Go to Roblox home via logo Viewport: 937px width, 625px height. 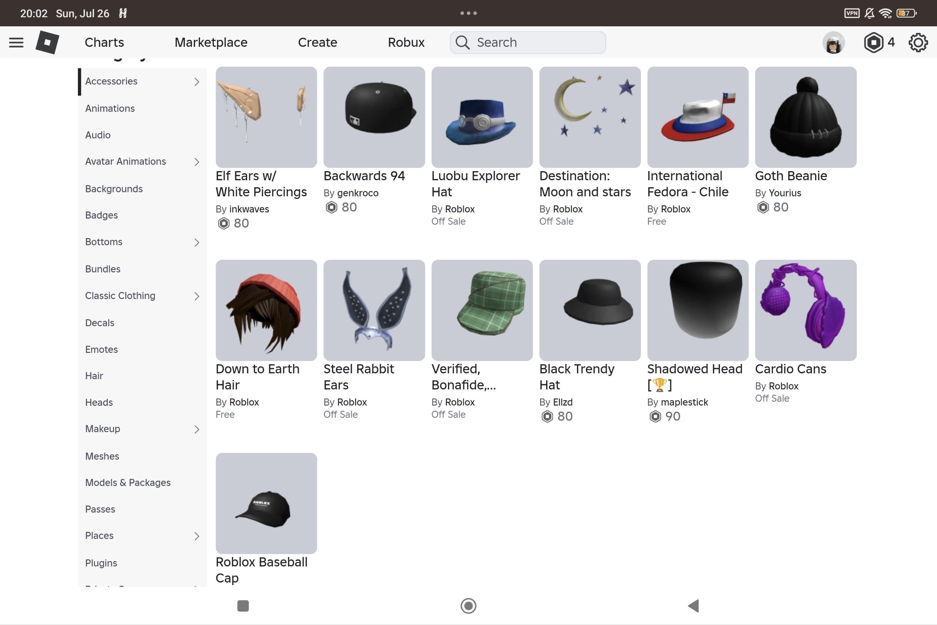48,42
